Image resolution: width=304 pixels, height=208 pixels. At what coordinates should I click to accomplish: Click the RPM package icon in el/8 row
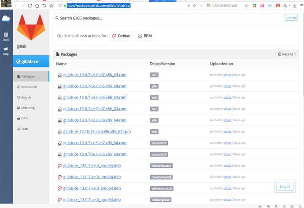59,120
